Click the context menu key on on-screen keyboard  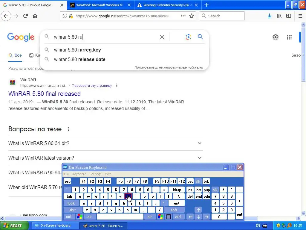[169, 217]
